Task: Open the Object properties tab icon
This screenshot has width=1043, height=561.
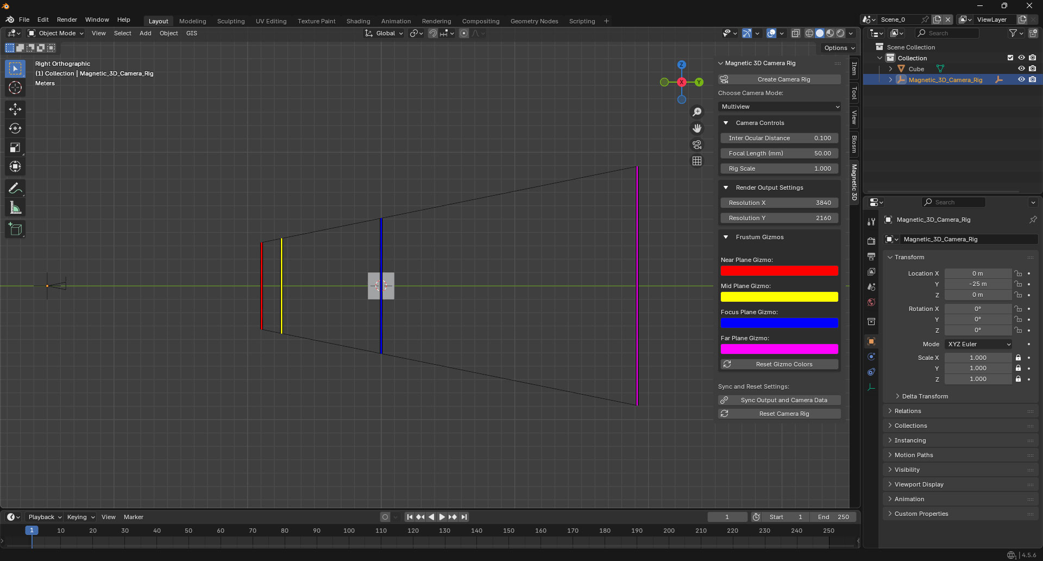Action: coord(871,341)
